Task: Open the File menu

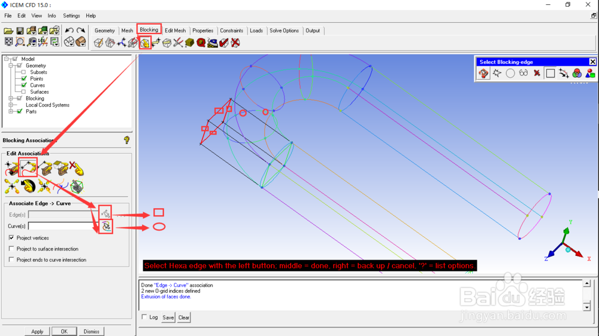Action: pos(8,16)
